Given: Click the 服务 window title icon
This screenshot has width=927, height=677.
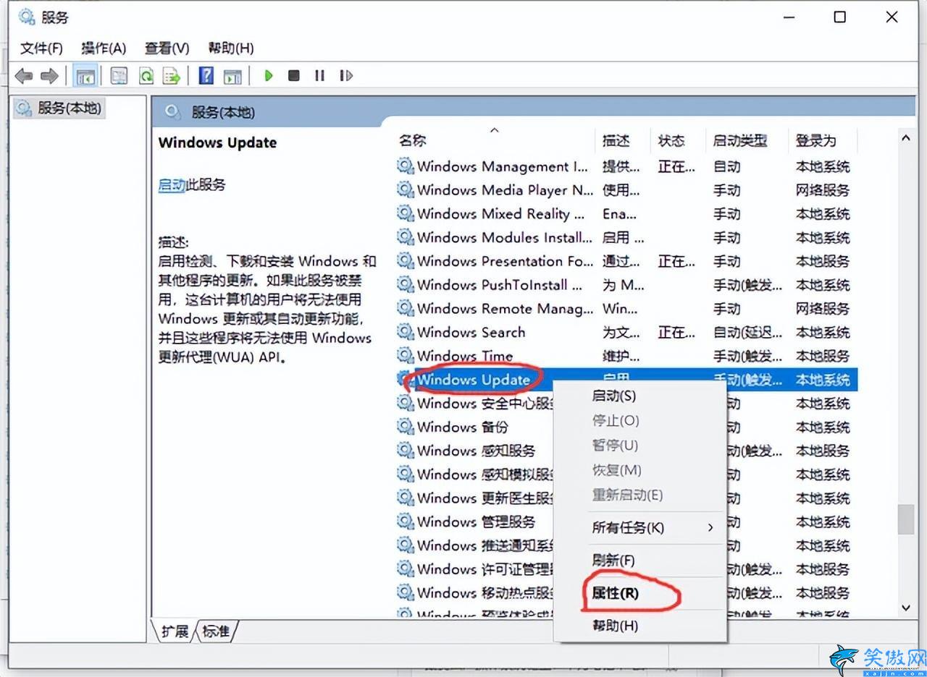Looking at the screenshot, I should point(26,17).
